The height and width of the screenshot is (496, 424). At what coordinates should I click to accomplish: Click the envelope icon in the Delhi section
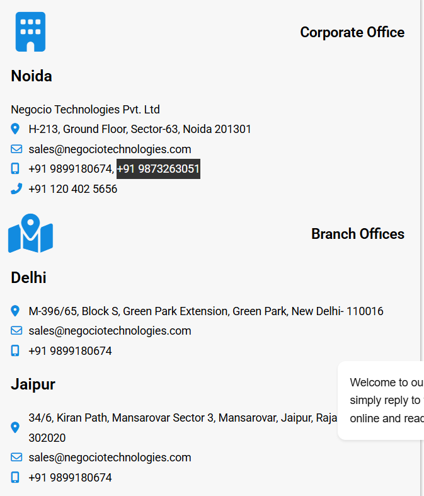(16, 330)
